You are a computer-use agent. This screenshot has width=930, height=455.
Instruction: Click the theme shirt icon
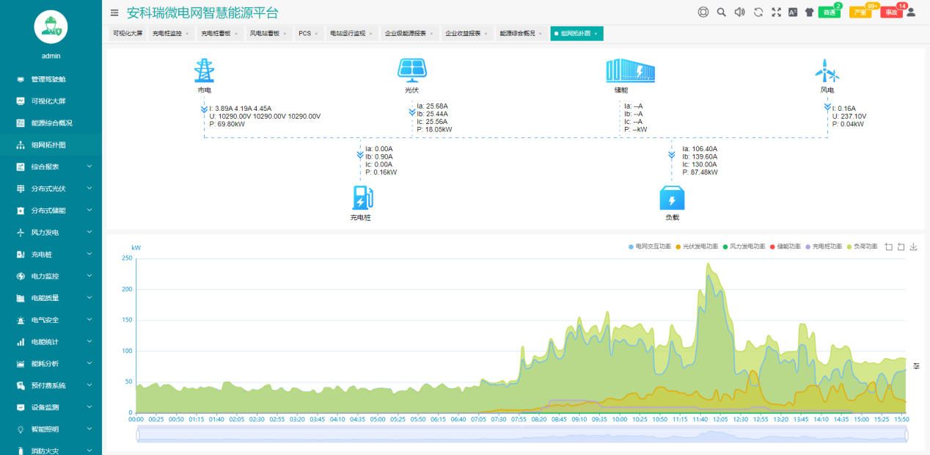pos(809,12)
